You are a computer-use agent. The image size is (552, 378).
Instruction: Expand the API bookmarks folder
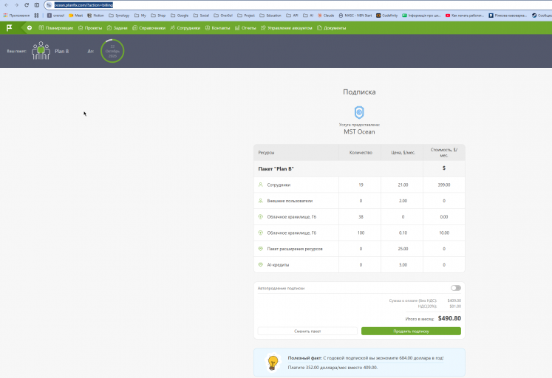click(292, 16)
